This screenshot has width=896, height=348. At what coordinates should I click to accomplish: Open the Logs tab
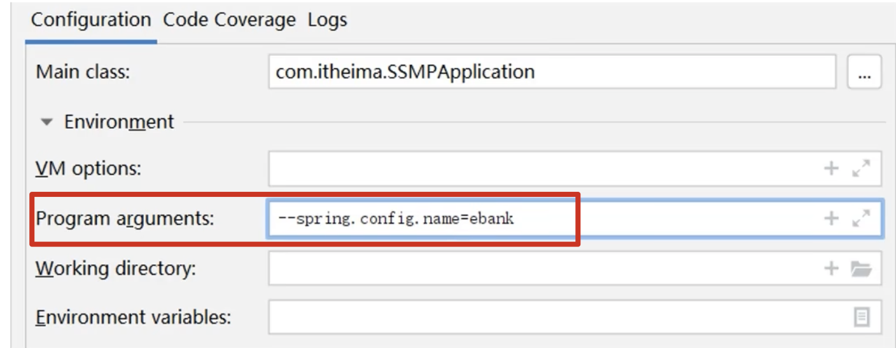point(327,20)
